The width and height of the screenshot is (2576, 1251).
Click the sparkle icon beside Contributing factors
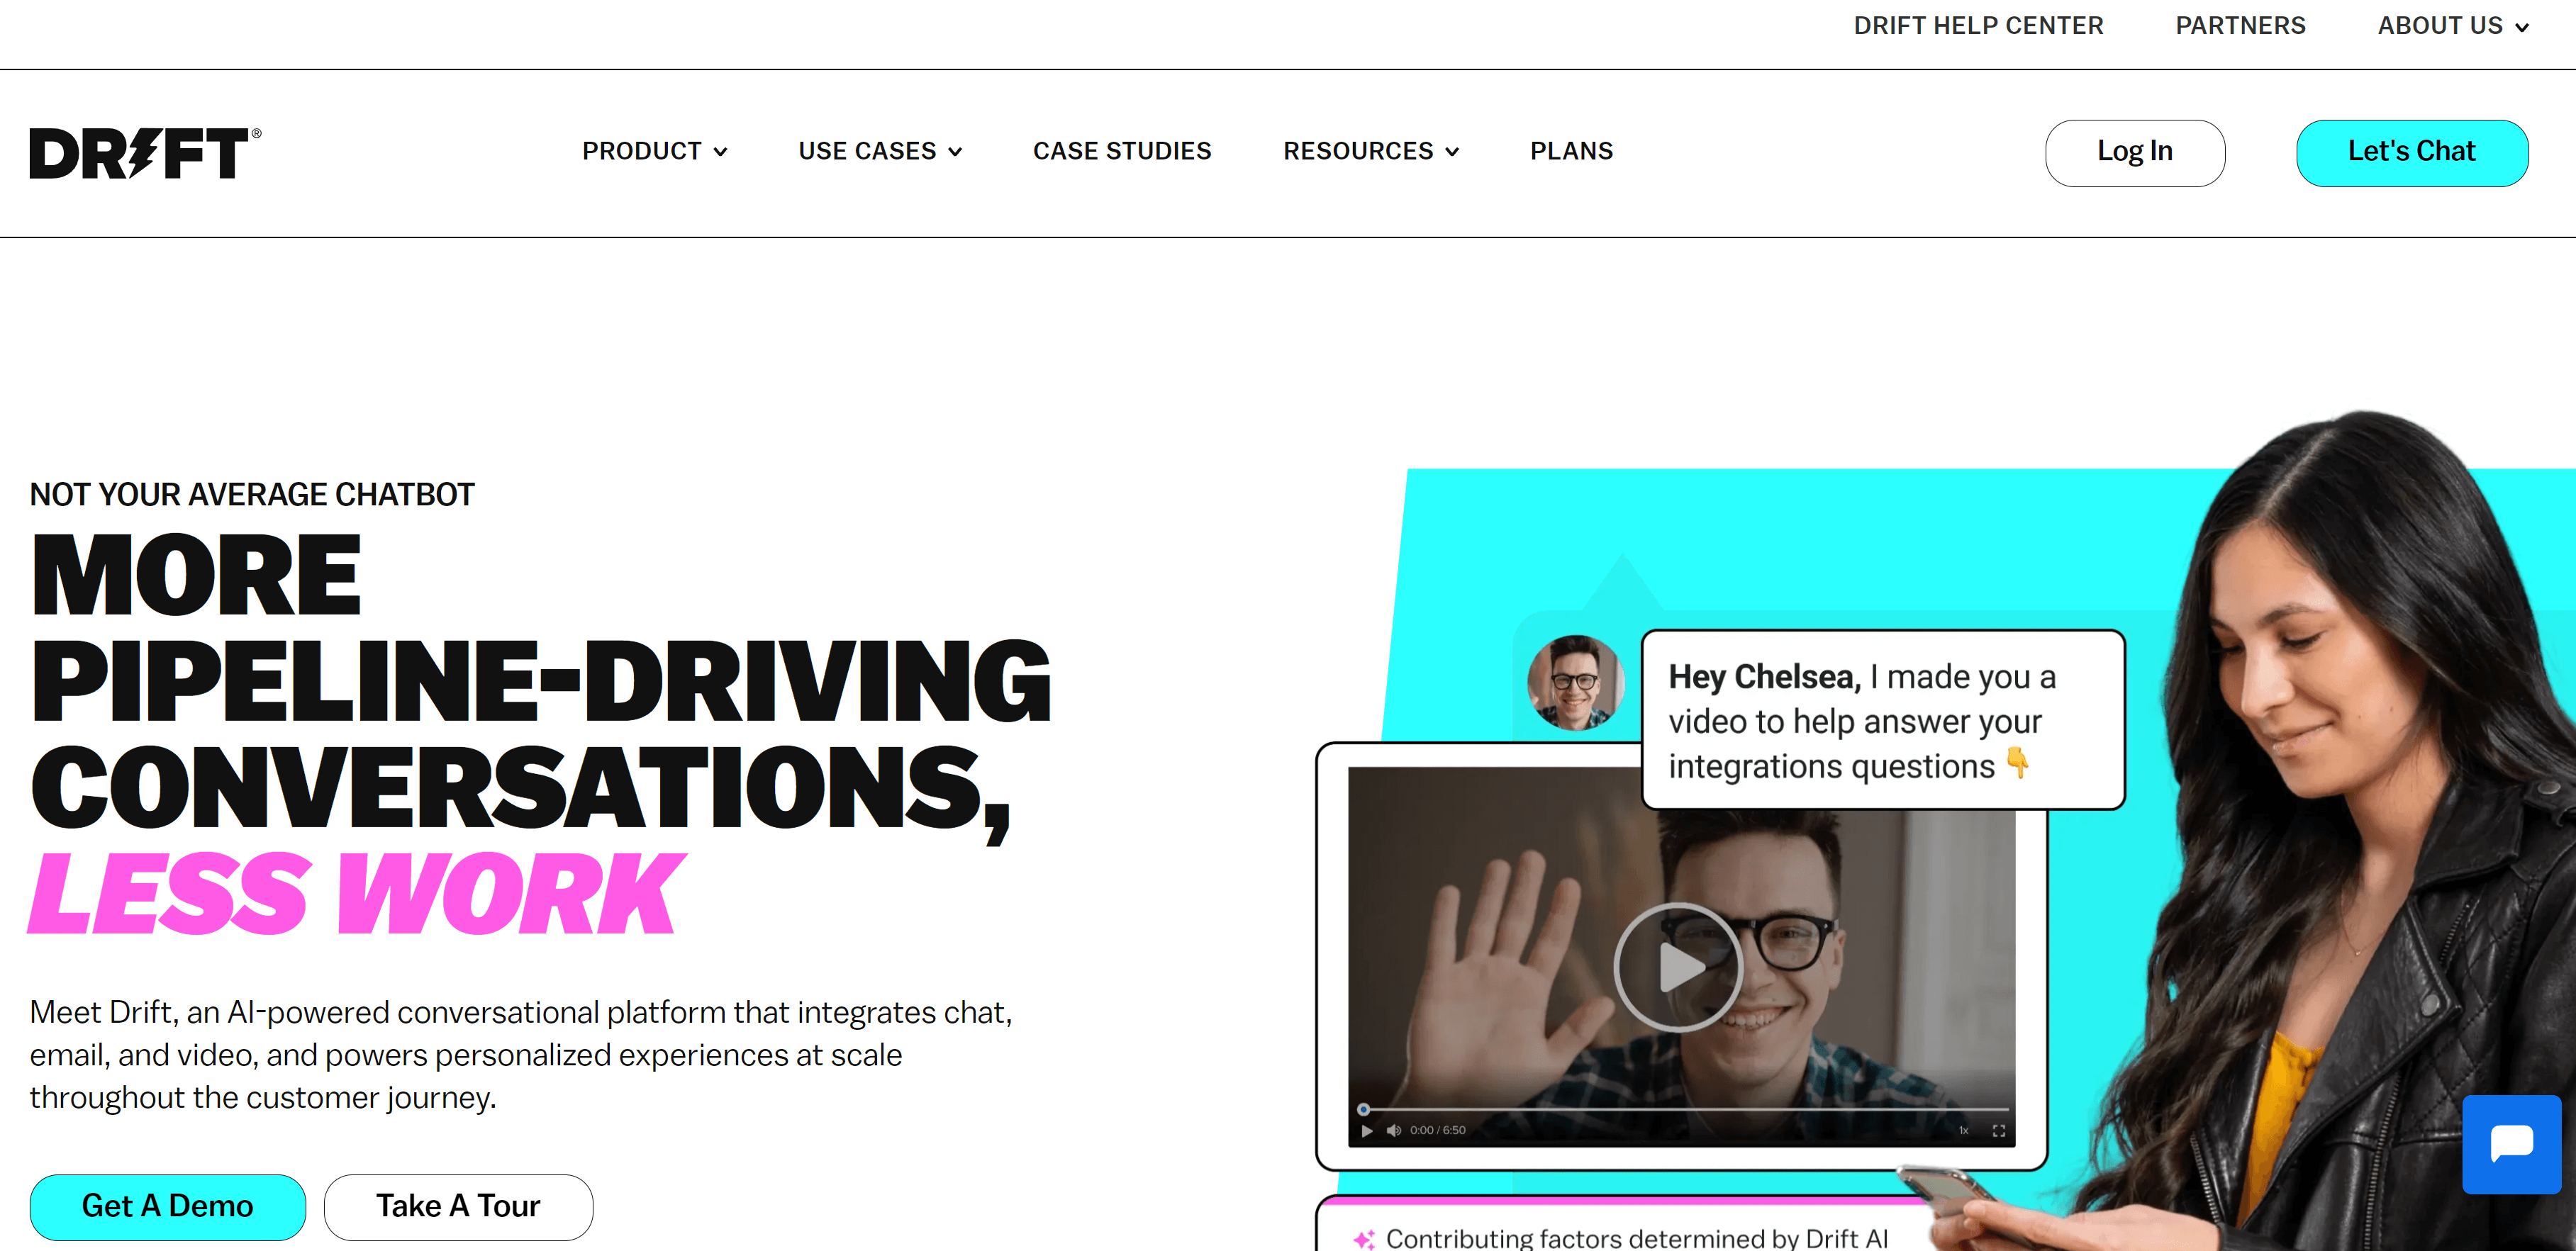pyautogui.click(x=1363, y=1239)
